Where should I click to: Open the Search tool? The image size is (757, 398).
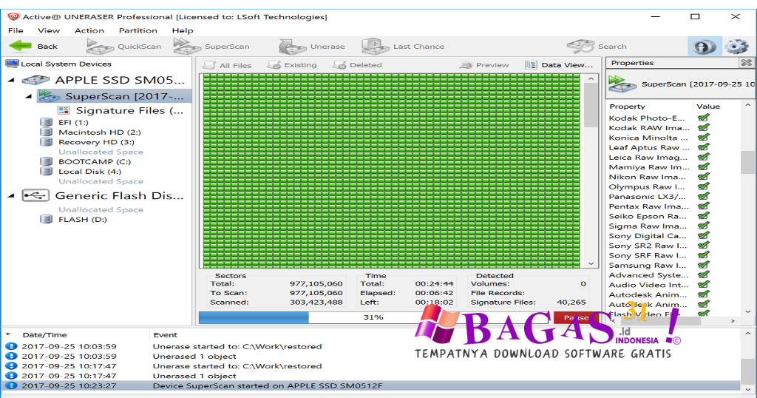pos(597,47)
